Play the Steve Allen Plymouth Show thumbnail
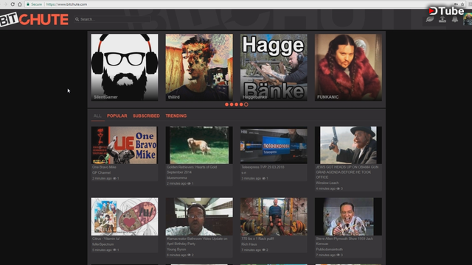The height and width of the screenshot is (265, 472). point(348,216)
